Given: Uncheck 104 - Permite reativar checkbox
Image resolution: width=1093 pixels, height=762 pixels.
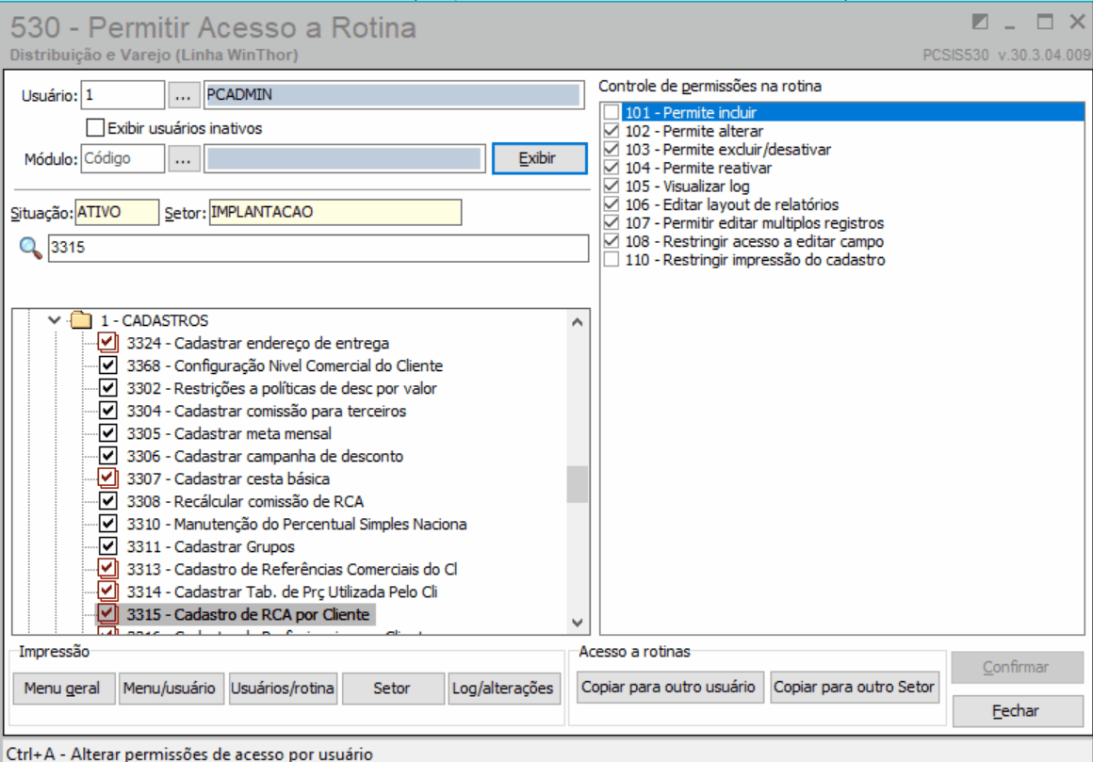Looking at the screenshot, I should [612, 168].
